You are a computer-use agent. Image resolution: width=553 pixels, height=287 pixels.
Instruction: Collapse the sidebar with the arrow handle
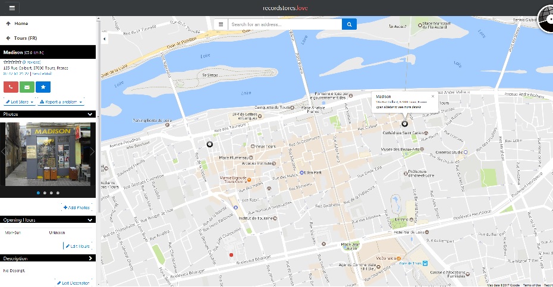point(104,39)
